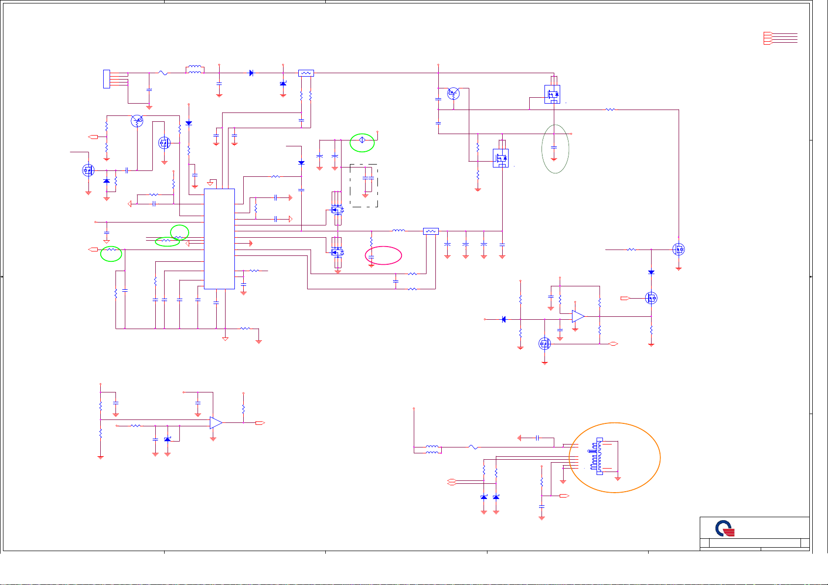The height and width of the screenshot is (585, 828).
Task: Click the fuse symbol in bottom connector circuit
Action: point(472,447)
